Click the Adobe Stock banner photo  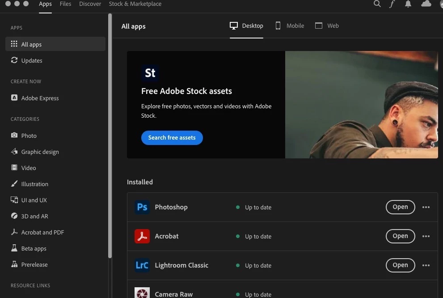coord(361,105)
